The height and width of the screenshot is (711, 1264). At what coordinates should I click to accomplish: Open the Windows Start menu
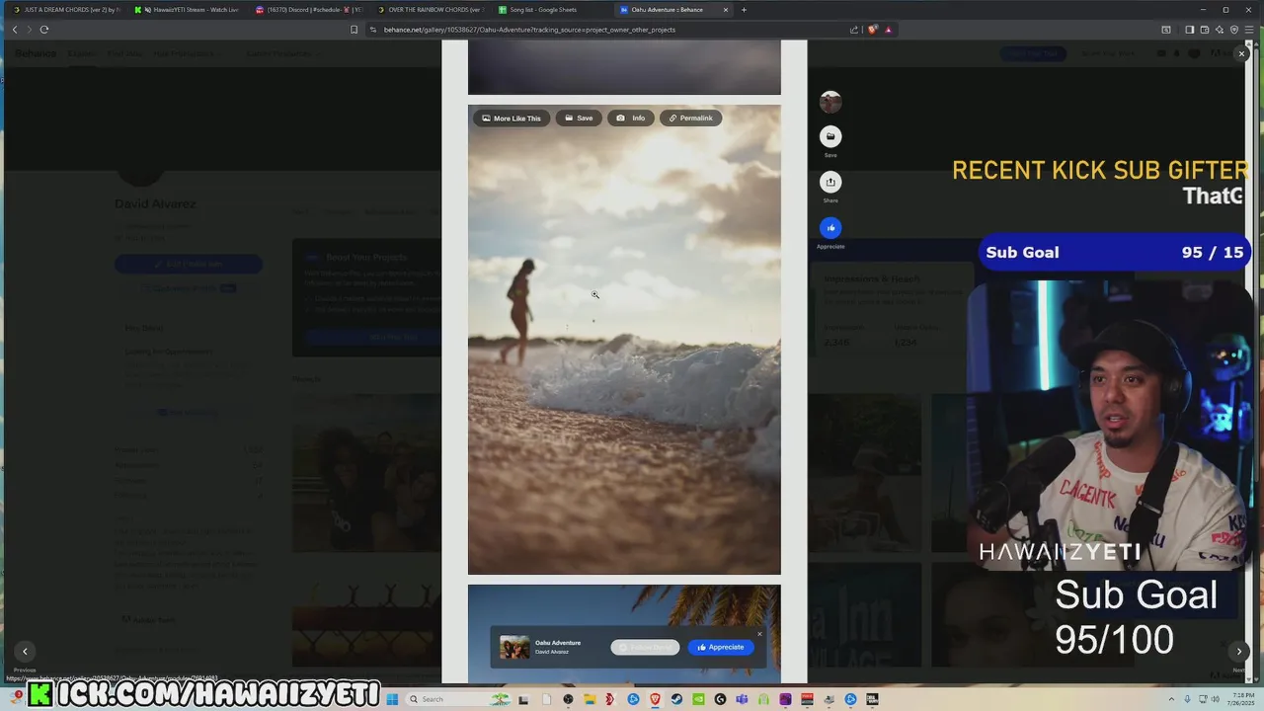392,699
